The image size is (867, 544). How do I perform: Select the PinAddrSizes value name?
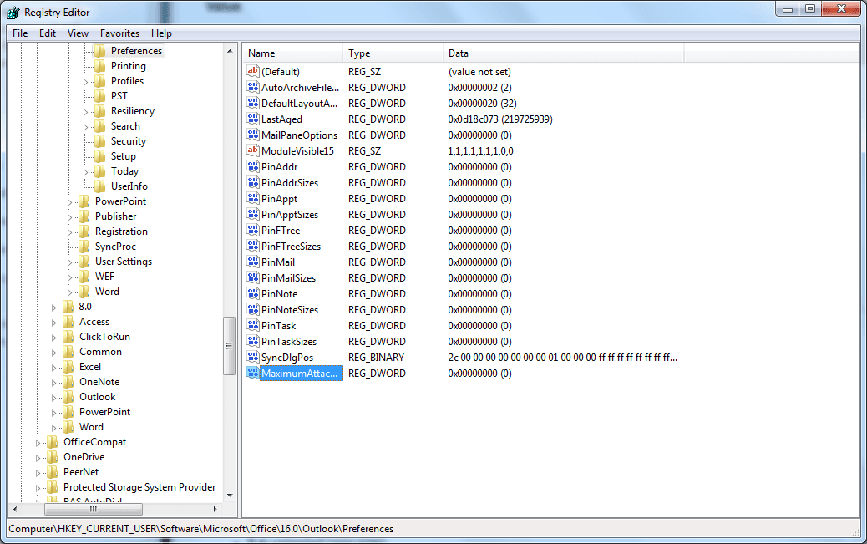[290, 183]
